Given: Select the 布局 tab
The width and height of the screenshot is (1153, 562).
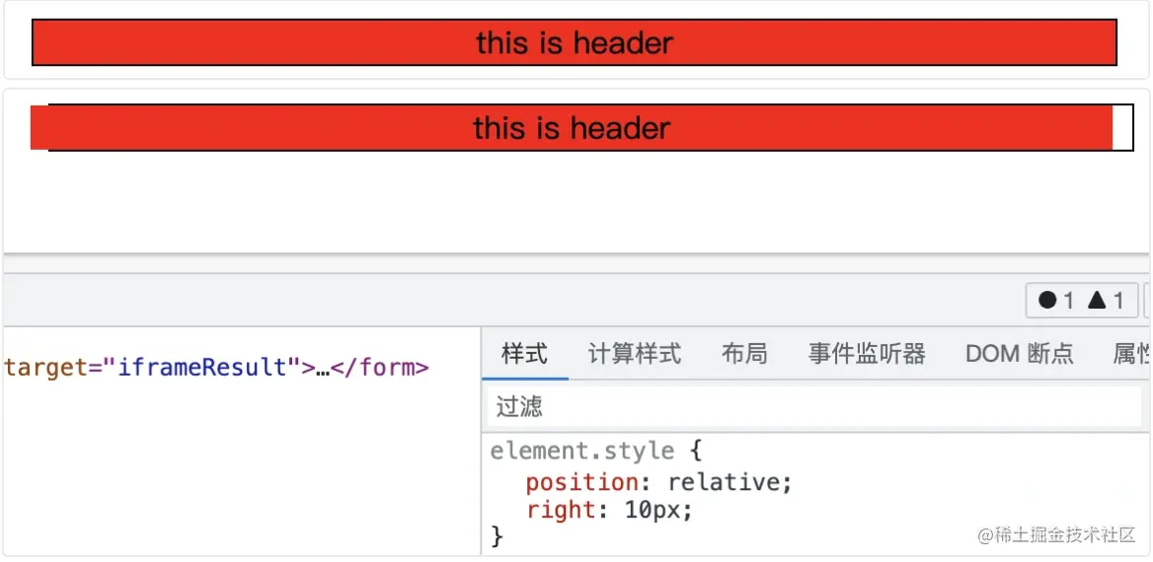Looking at the screenshot, I should pos(744,354).
